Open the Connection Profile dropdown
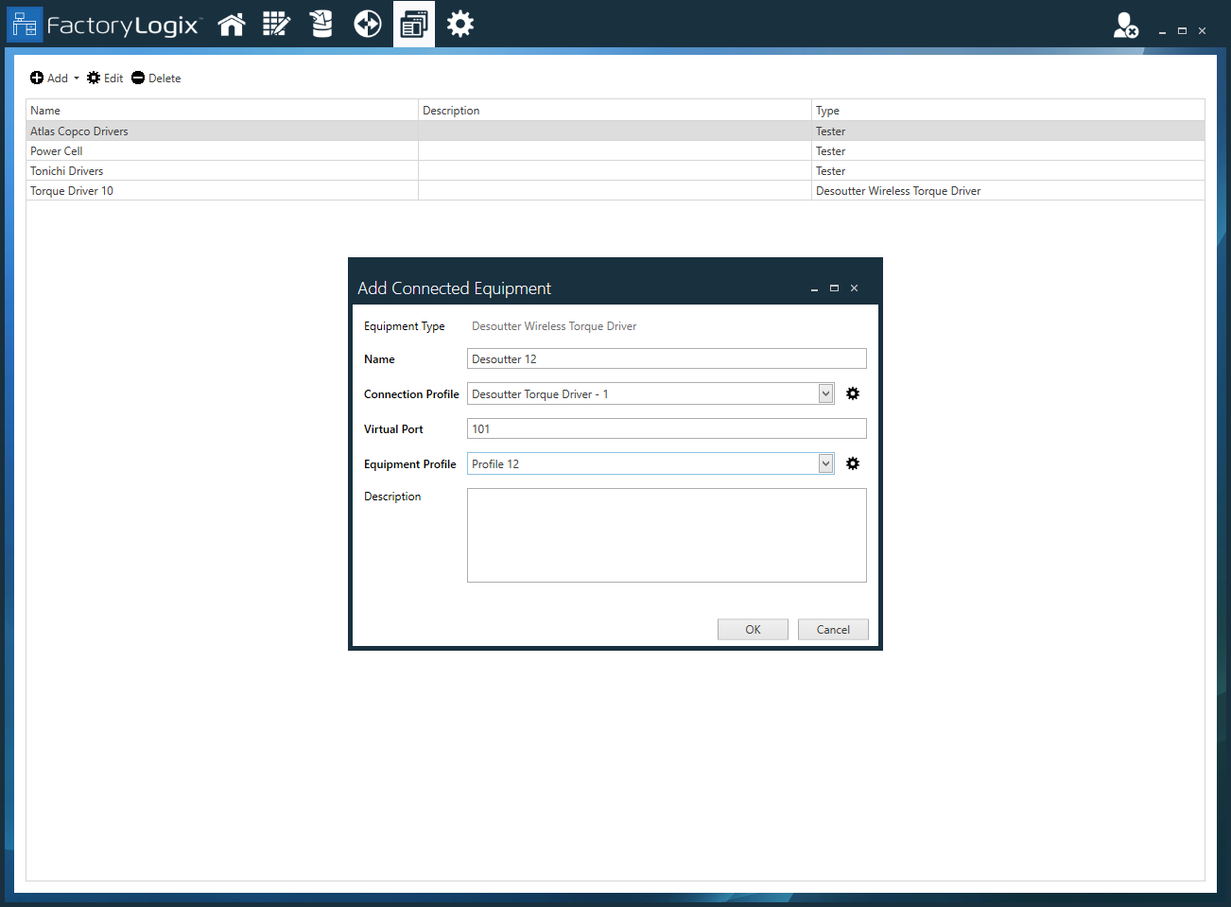The image size is (1231, 907). click(824, 392)
